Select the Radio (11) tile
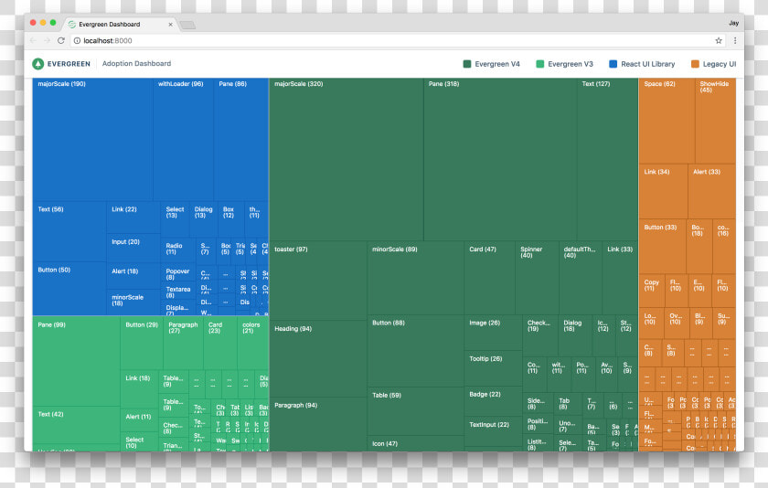This screenshot has height=488, width=768. (x=178, y=250)
